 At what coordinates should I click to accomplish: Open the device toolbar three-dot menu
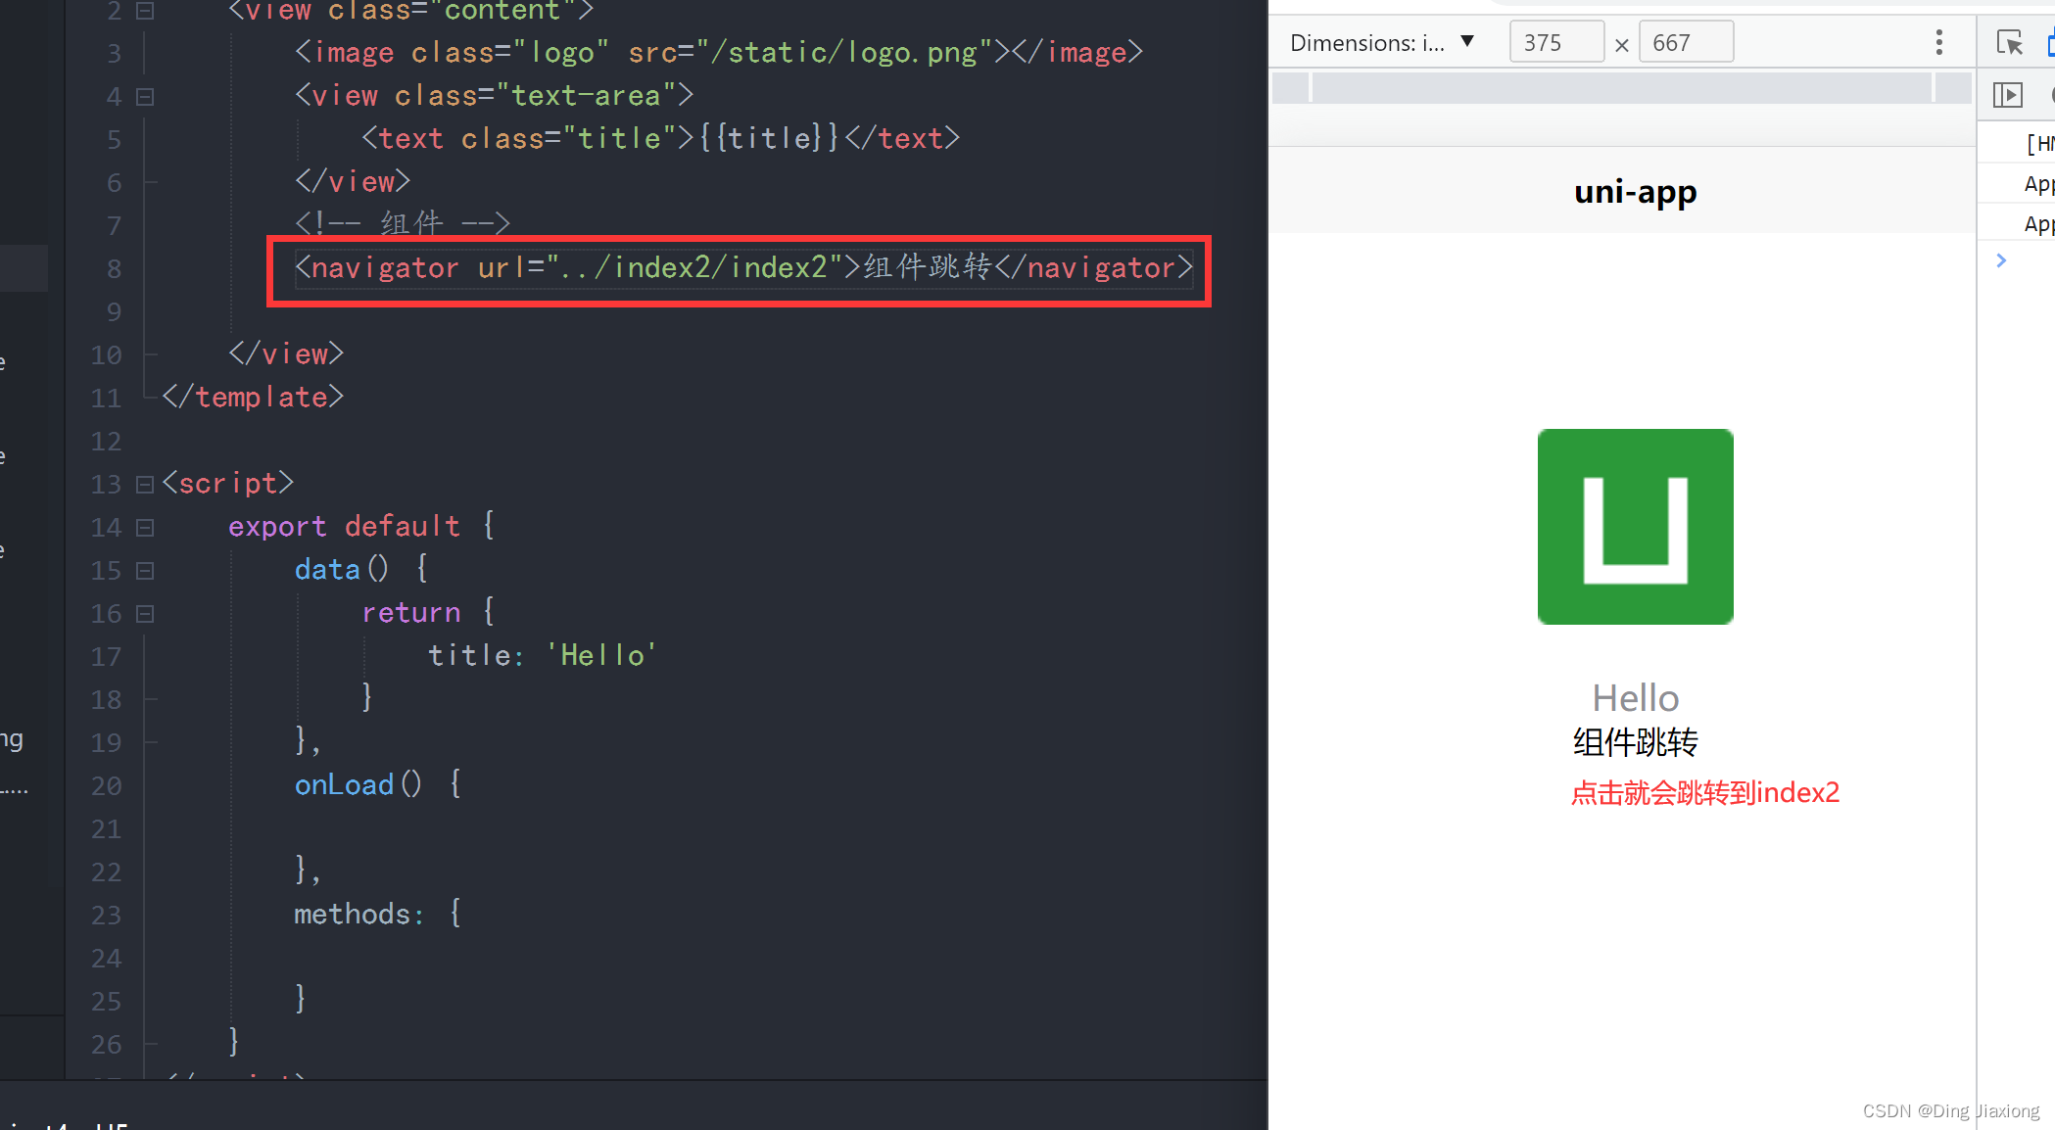1938,42
